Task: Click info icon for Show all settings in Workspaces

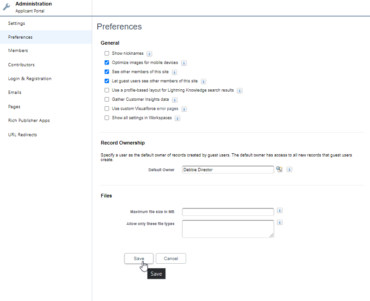Action: 177,118
